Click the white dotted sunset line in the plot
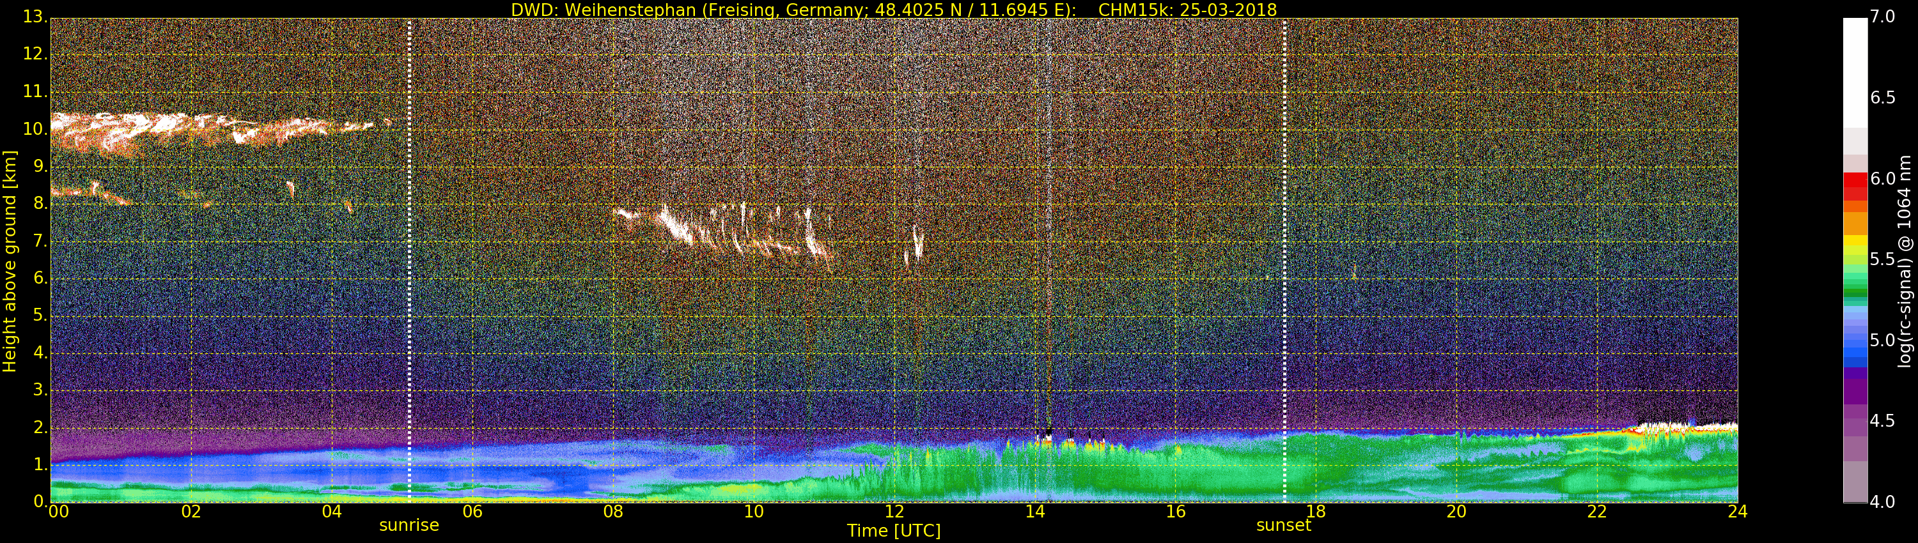Image resolution: width=1918 pixels, height=543 pixels. (1284, 261)
